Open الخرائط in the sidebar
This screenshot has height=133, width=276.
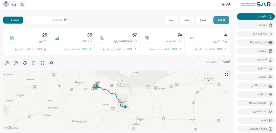click(x=255, y=25)
